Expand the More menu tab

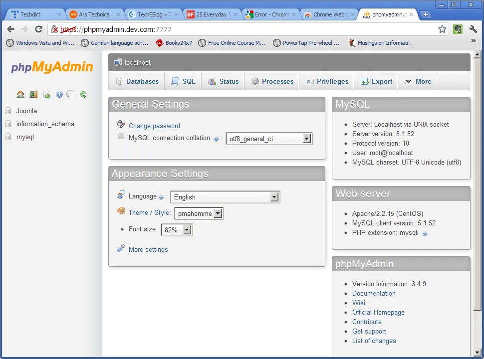coord(418,81)
